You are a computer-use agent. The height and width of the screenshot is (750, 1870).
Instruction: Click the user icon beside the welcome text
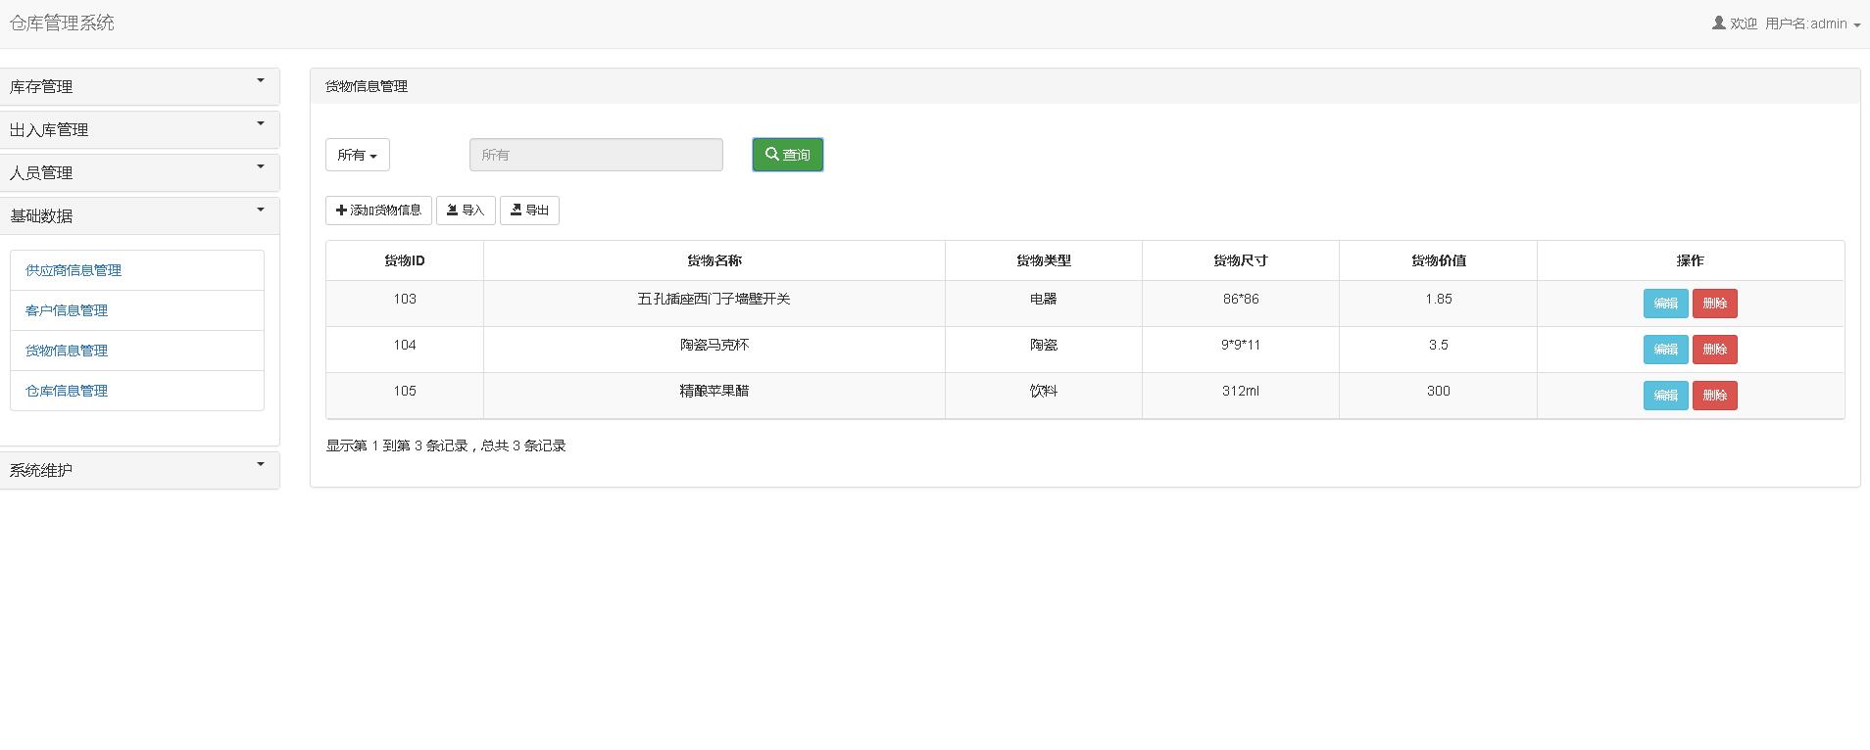tap(1718, 23)
